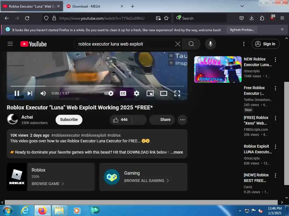
Task: Switch to theater mode
Action: [x=164, y=93]
